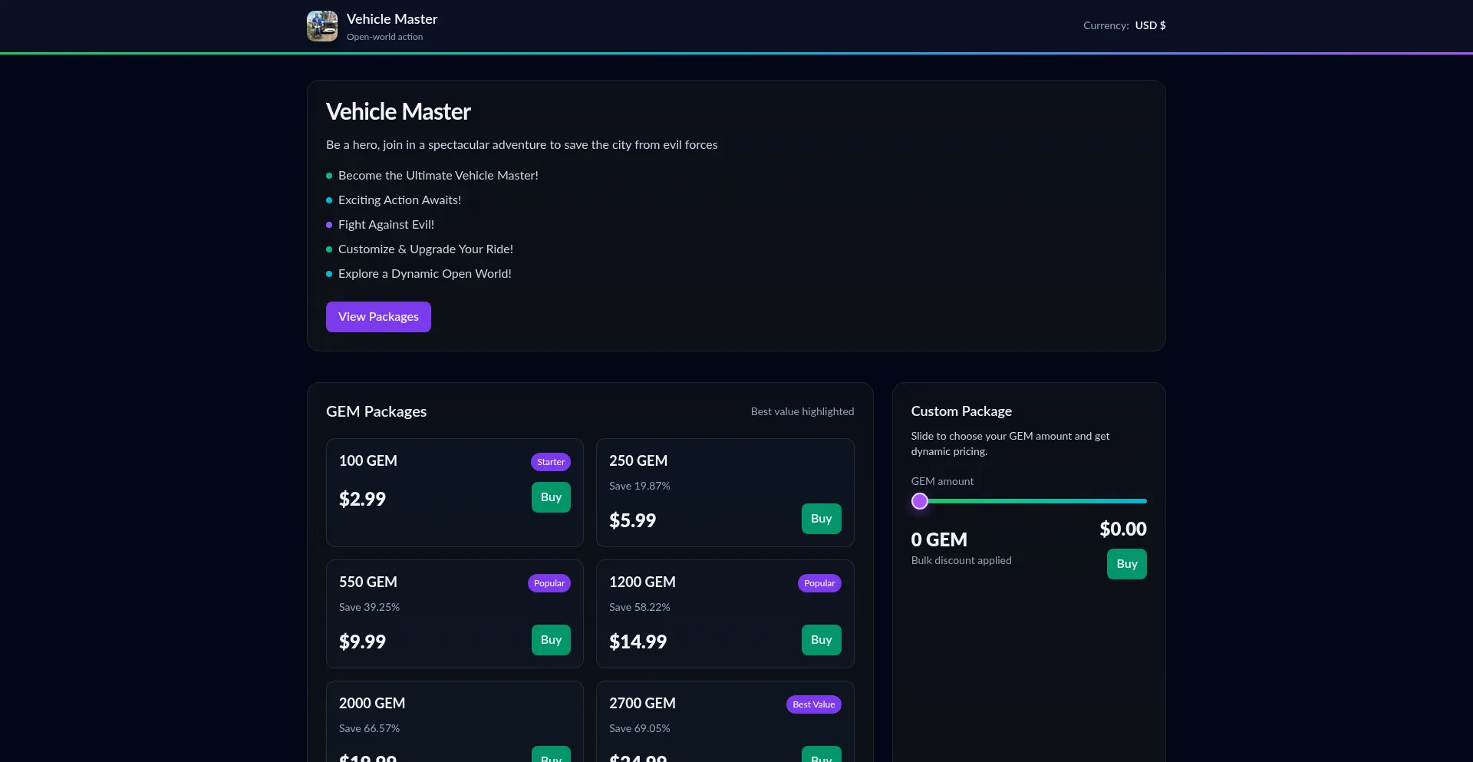This screenshot has height=762, width=1473.
Task: Purchase the 1200 GEM package for $14.99
Action: 821,640
